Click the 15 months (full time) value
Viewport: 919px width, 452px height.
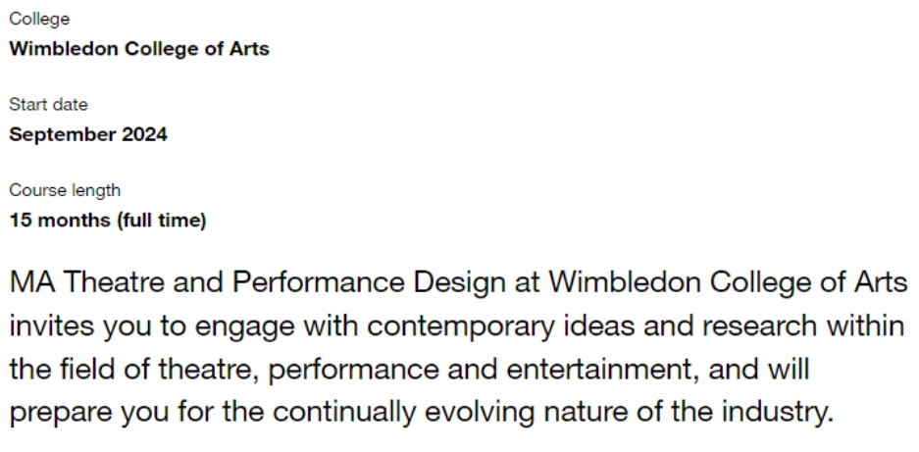click(x=108, y=221)
